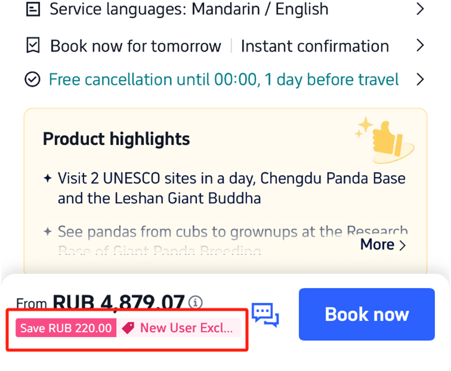Click the Service languages Mandarin / English text
This screenshot has width=451, height=371.
[189, 9]
